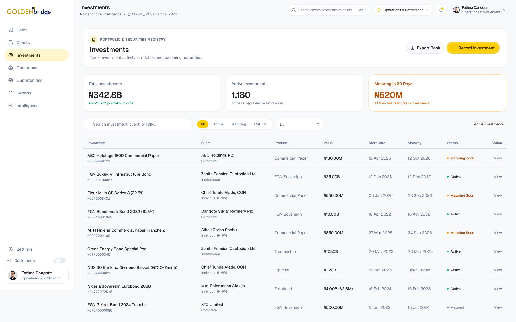Click the Intelligence sparkle icon
The width and height of the screenshot is (516, 322).
(11, 106)
